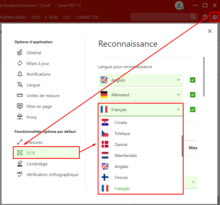Click the Czech flag in list
This screenshot has width=220, height=205.
tap(105, 133)
